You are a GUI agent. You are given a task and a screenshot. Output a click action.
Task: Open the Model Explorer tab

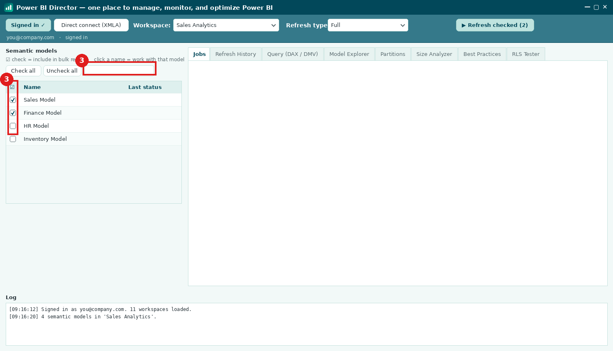349,54
